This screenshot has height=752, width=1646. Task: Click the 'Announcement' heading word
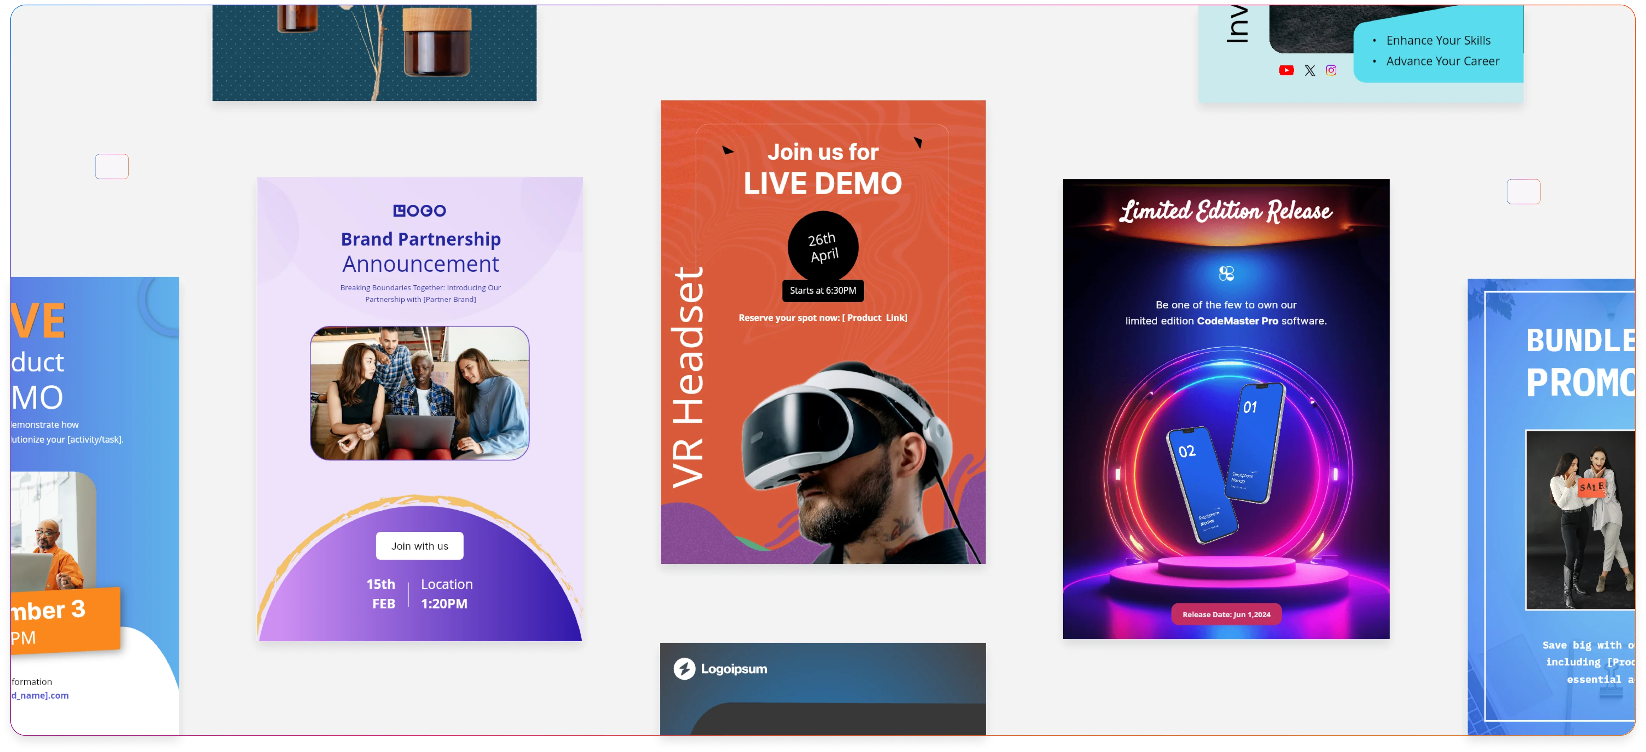(420, 264)
